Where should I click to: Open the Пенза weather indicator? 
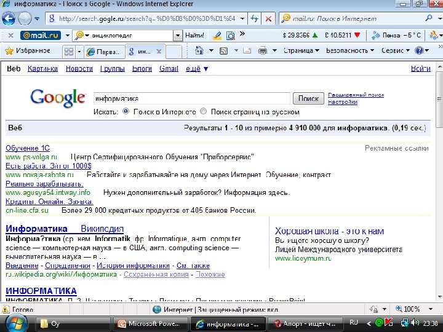(397, 35)
